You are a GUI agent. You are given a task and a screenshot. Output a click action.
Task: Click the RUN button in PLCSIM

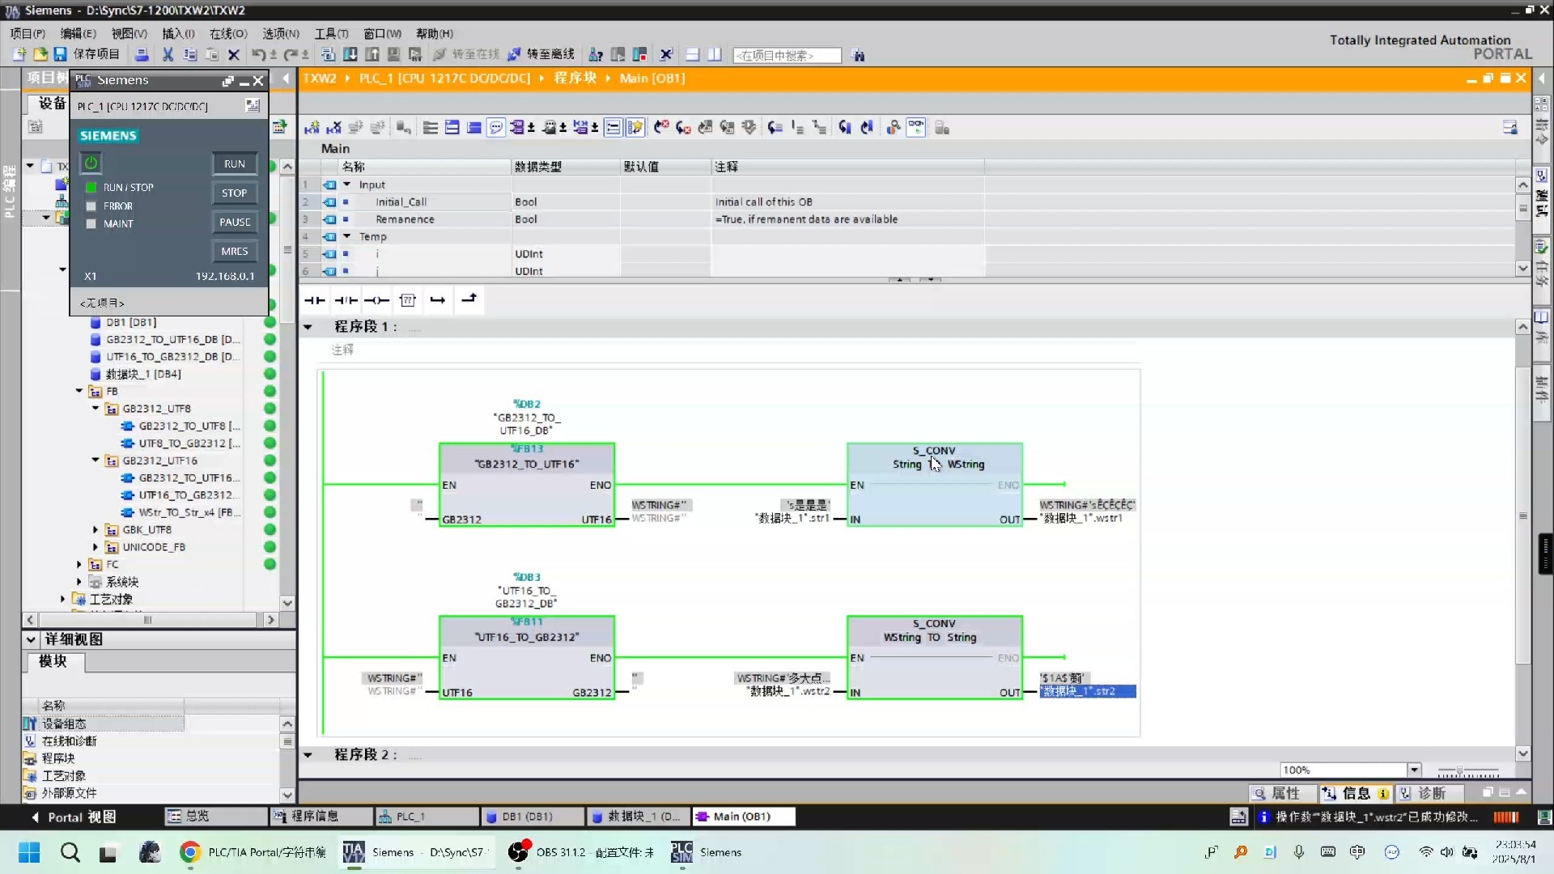point(235,163)
